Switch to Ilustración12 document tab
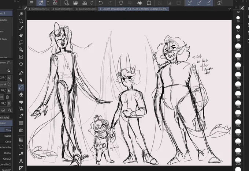 coord(39,9)
